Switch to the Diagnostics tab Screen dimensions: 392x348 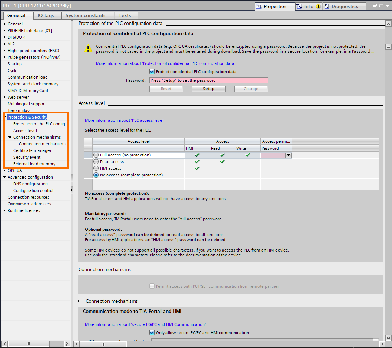[x=344, y=7]
